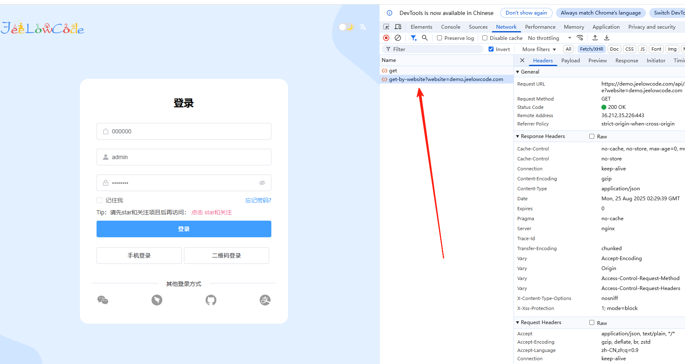Click the 忘记密码? link
The width and height of the screenshot is (685, 364).
(258, 200)
